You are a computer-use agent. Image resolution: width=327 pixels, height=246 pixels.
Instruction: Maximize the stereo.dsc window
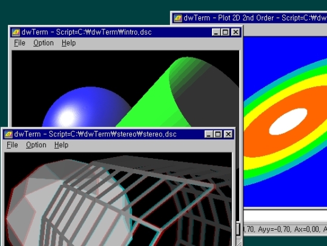tap(218, 134)
